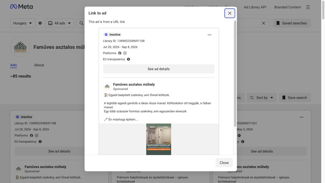Clear the search field with the X icon
The height and width of the screenshot is (183, 325).
pos(263,23)
